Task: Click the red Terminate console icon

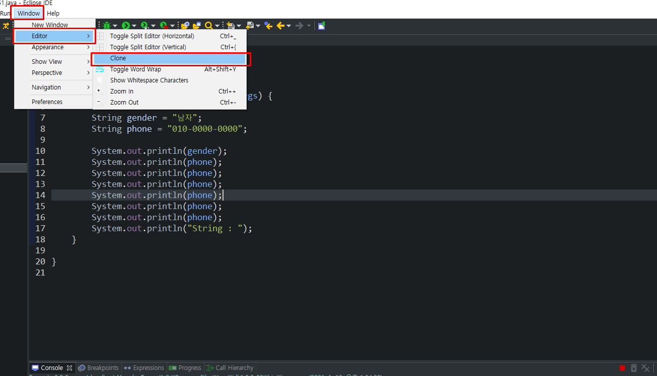Action: coord(622,368)
